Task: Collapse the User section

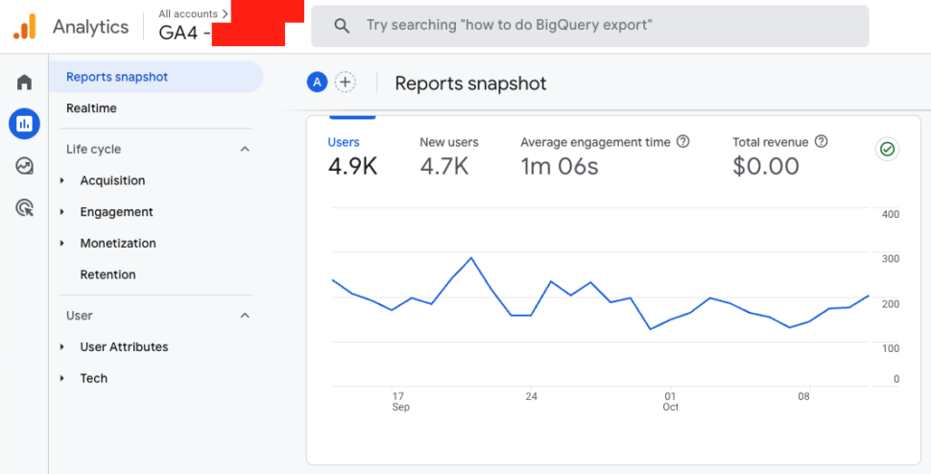Action: (245, 316)
